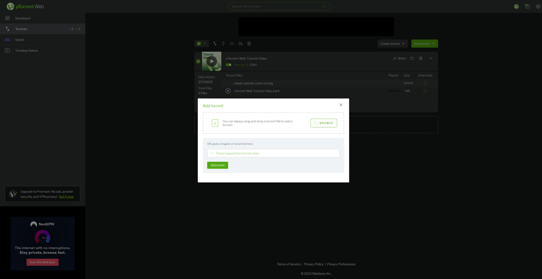
Task: Toggle the select-all checkbox in toolbar
Action: tap(199, 44)
